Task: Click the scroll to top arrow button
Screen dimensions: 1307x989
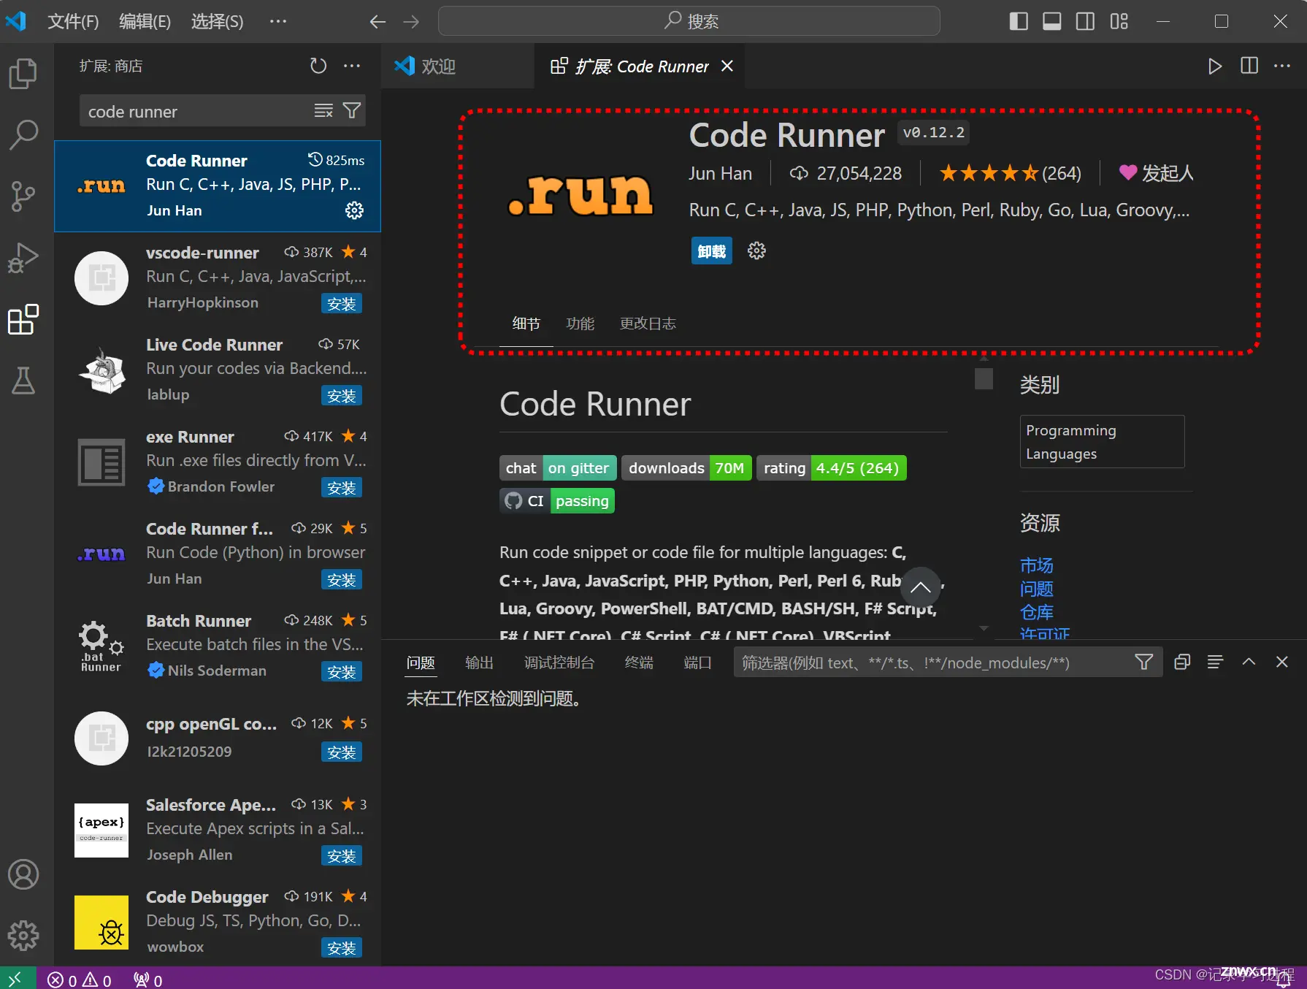Action: pos(921,587)
